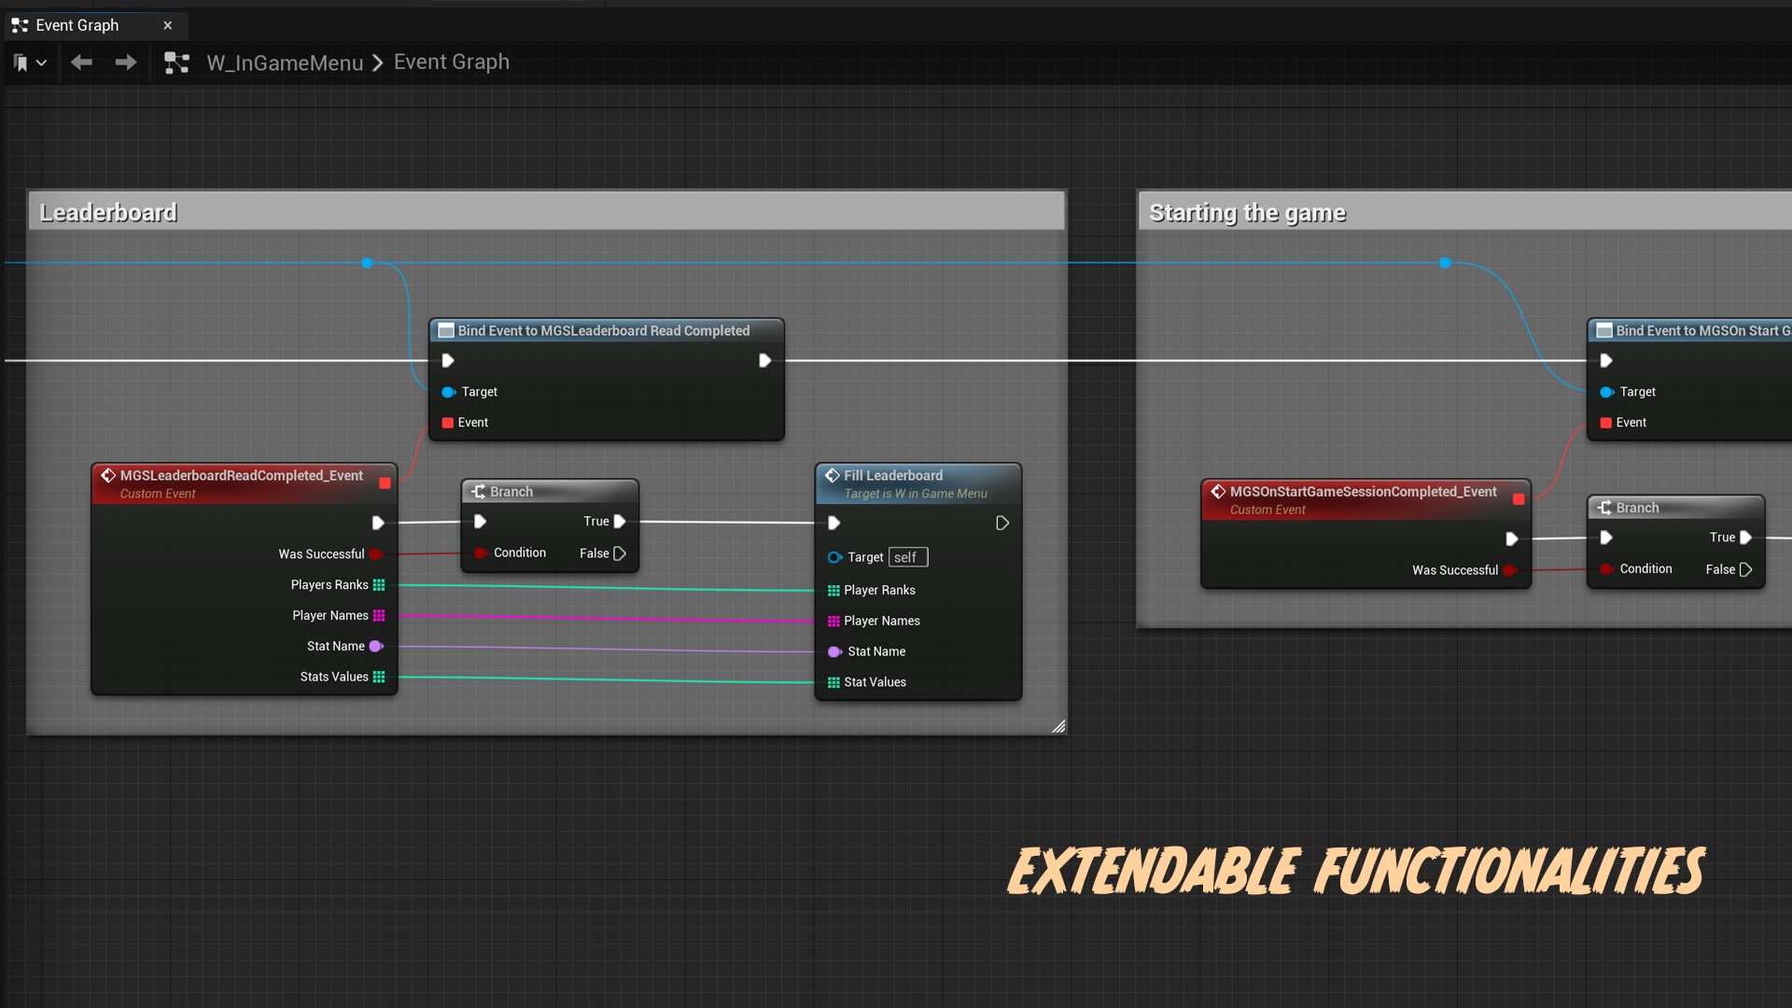Viewport: 1792px width, 1008px height.
Task: Click the Event Graph breadcrumb label
Action: pyautogui.click(x=451, y=62)
